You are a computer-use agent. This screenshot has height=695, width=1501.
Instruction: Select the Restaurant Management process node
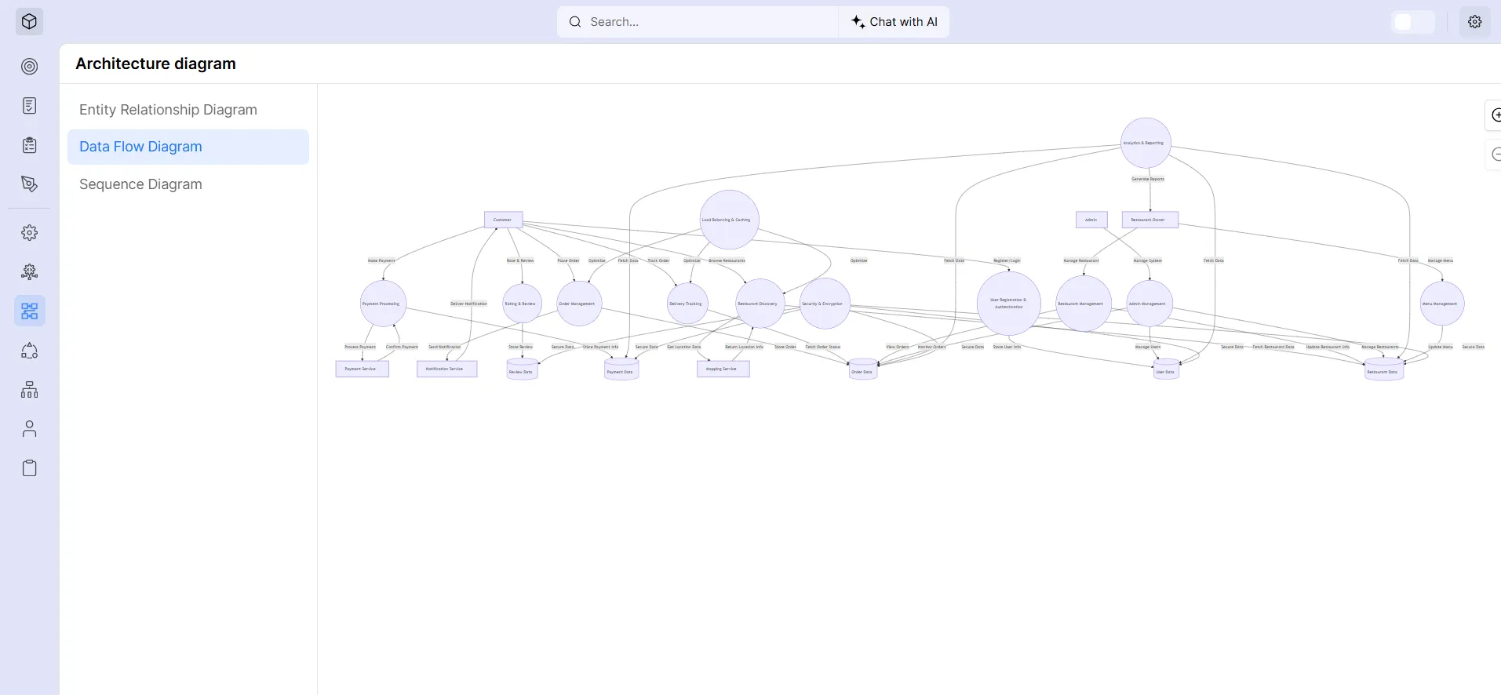(x=1083, y=304)
